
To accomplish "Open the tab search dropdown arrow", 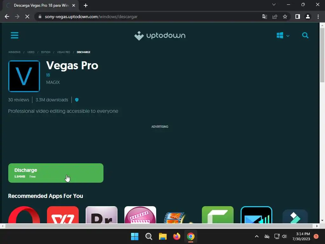I will pos(274,4).
